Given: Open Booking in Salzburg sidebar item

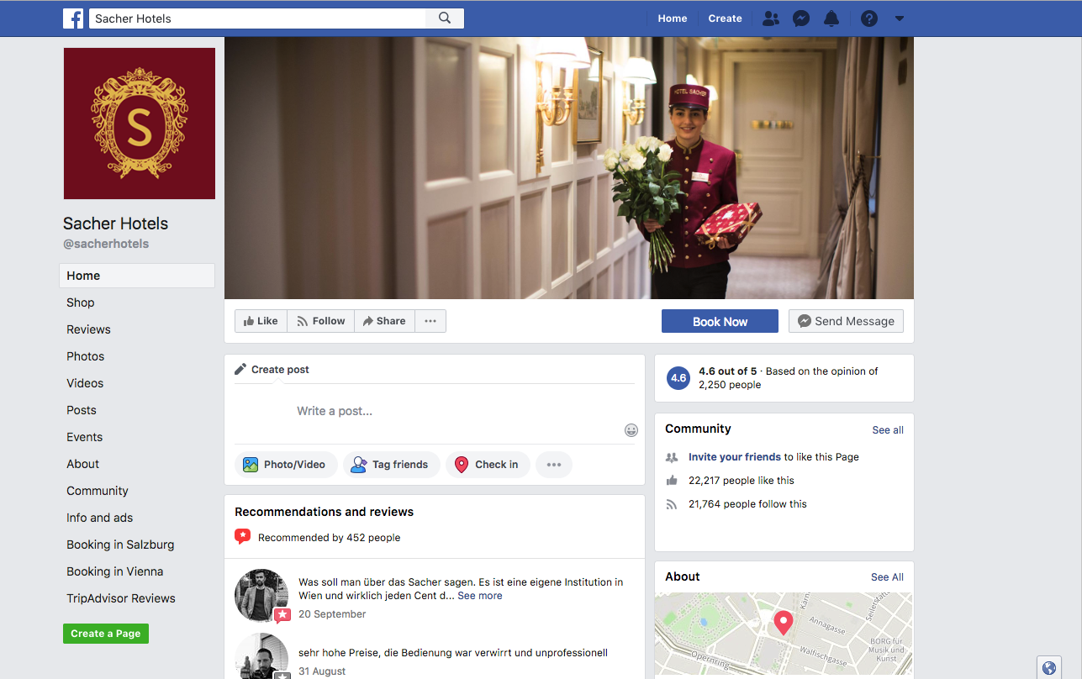Looking at the screenshot, I should pos(120,545).
